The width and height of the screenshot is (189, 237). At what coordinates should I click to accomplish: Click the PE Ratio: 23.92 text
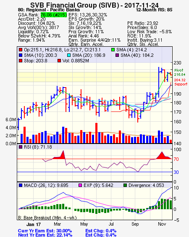click(143, 23)
